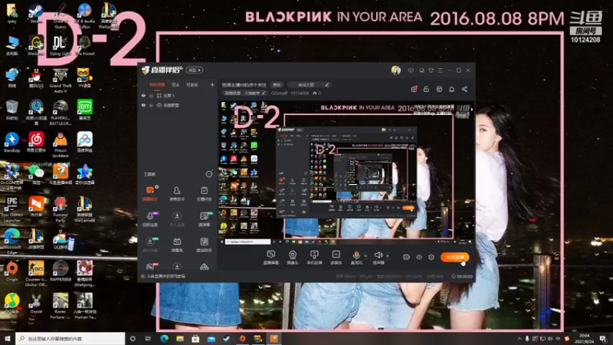613x345 pixels.
Task: Switch to the second scene tab
Action: 175,85
